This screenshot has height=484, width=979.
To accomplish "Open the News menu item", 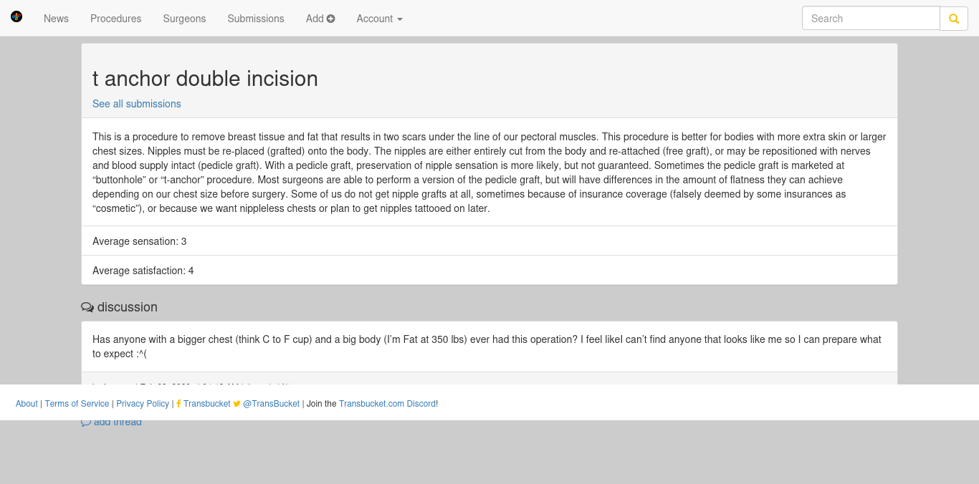I will 56,19.
